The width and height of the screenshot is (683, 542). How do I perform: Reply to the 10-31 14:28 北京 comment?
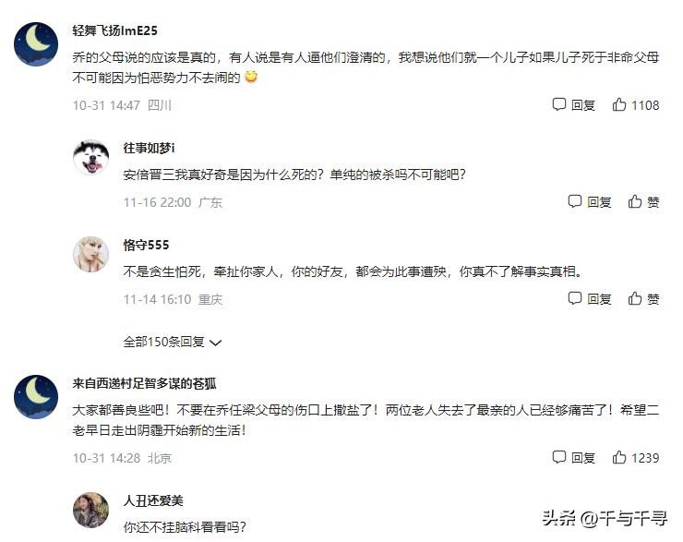[x=574, y=458]
